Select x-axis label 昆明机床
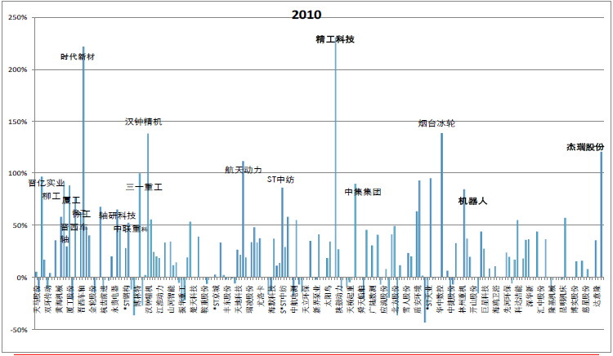Viewport: 613px width, 356px height. tap(564, 300)
